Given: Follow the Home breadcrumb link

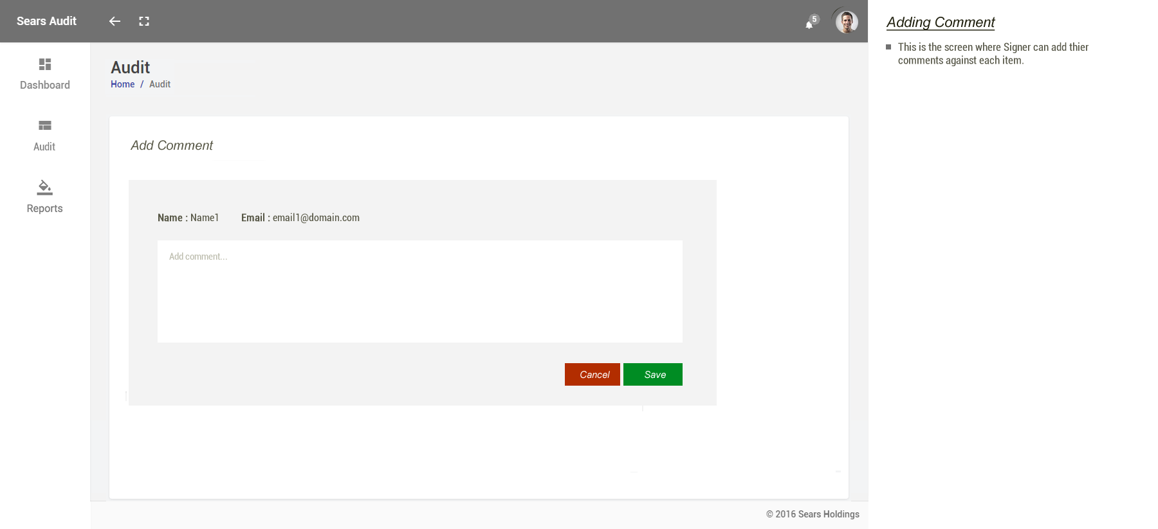Looking at the screenshot, I should [x=122, y=84].
